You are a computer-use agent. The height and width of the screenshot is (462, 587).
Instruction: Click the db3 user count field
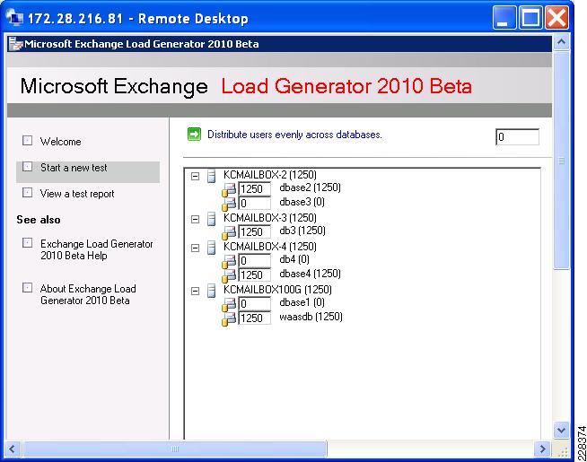pos(255,232)
